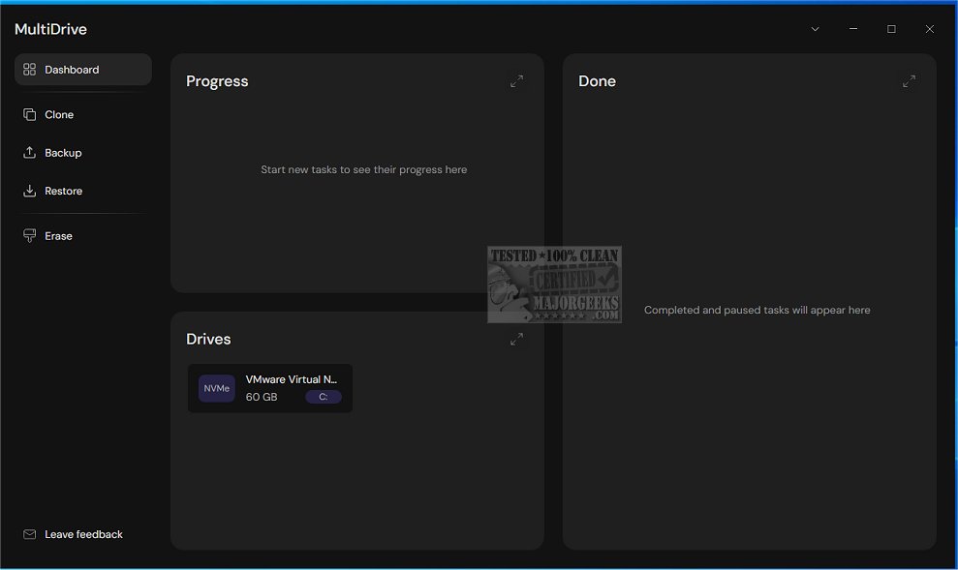Select Restore in the sidebar
The image size is (958, 570).
click(x=64, y=191)
